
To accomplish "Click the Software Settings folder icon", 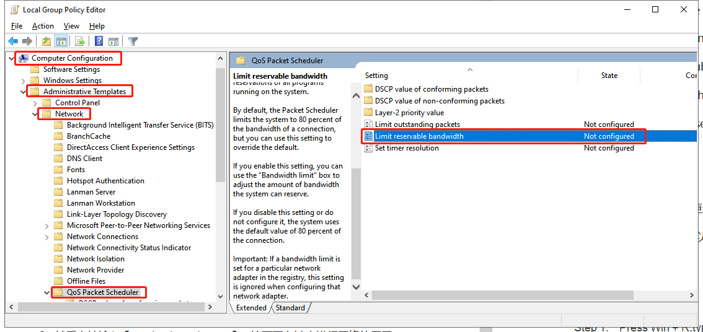I will coord(35,69).
